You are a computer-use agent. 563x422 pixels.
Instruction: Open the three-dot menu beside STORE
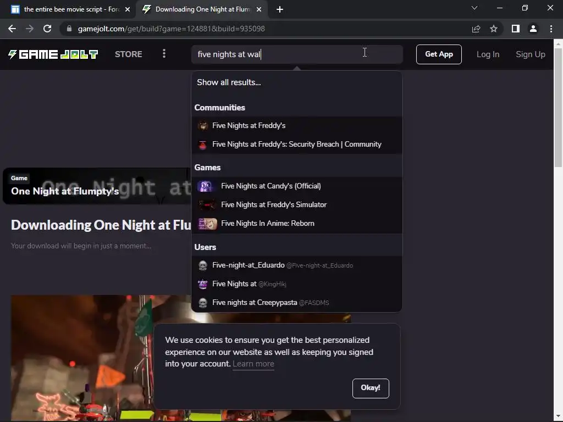point(164,54)
